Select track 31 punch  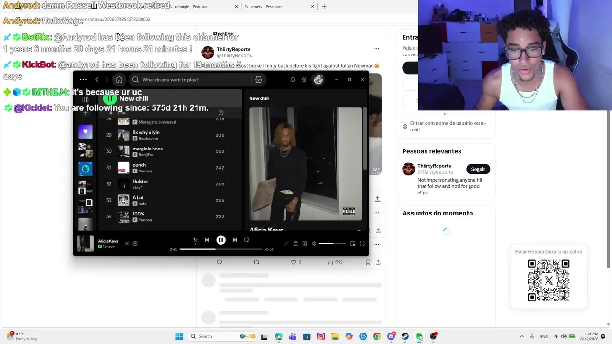pos(170,168)
